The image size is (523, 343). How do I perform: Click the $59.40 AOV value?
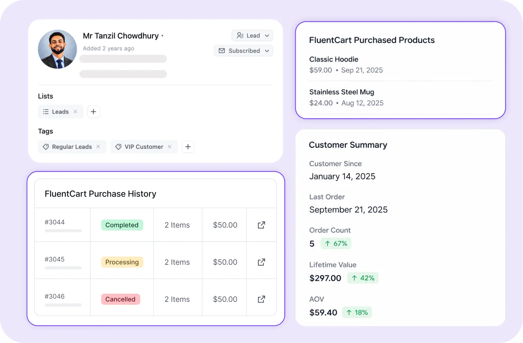[323, 313]
